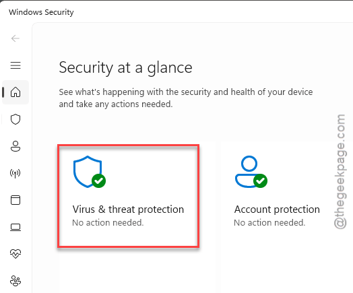Click the Virus & threat protection heading text
Image resolution: width=353 pixels, height=293 pixels.
128,209
